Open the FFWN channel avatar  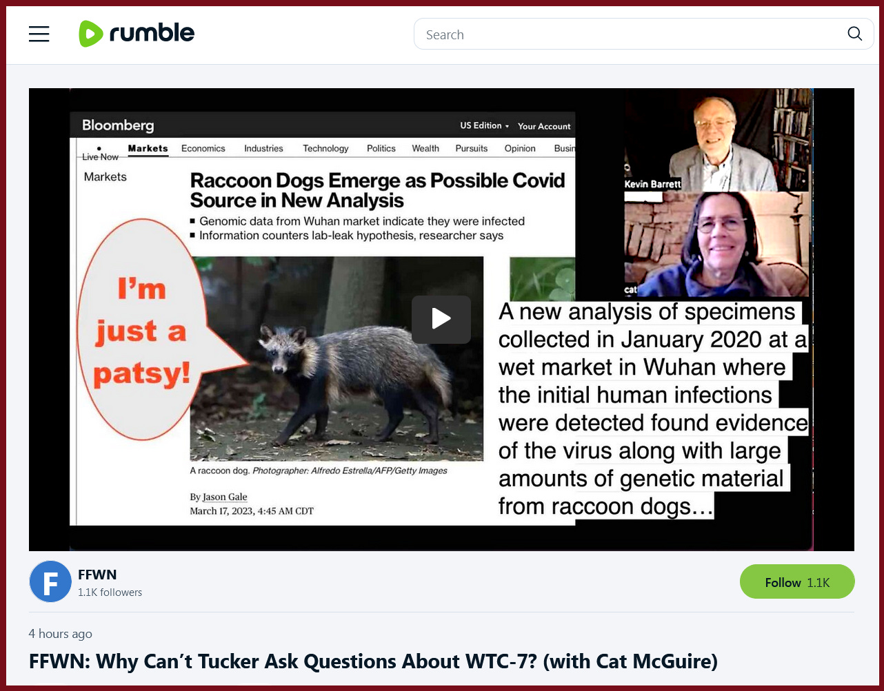tap(50, 582)
